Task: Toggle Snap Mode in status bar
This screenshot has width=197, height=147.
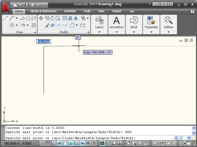Action: [42, 143]
